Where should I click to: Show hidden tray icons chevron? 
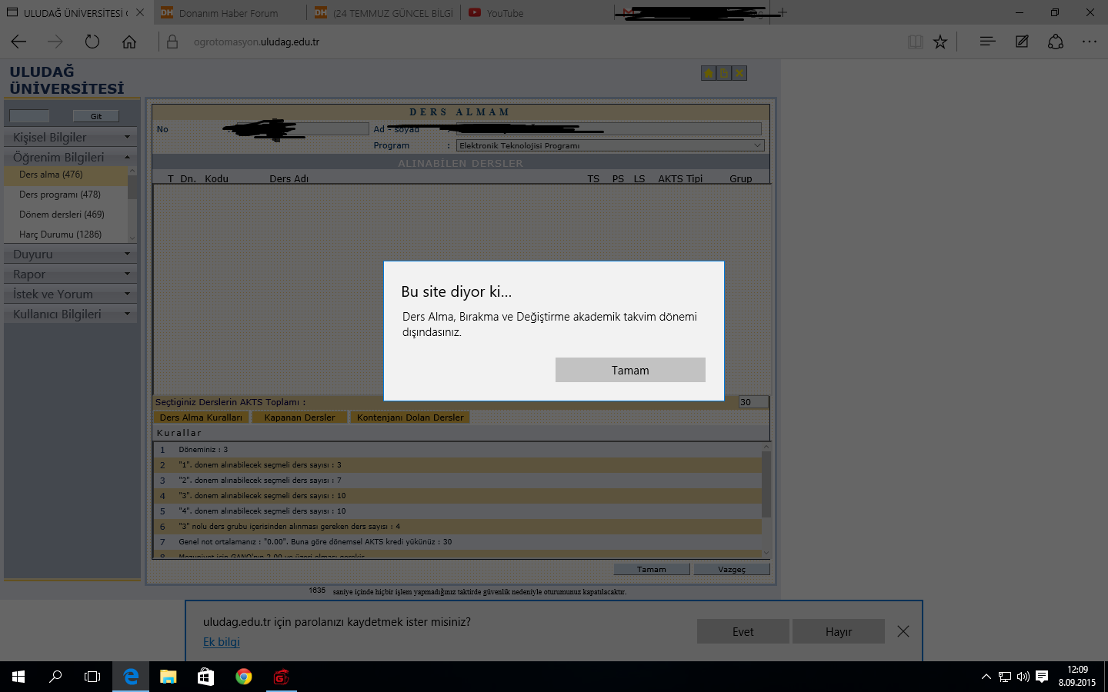pyautogui.click(x=986, y=677)
